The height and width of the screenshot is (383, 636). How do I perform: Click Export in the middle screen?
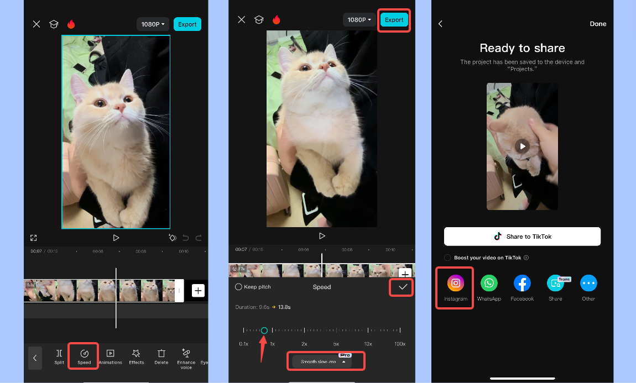tap(394, 19)
